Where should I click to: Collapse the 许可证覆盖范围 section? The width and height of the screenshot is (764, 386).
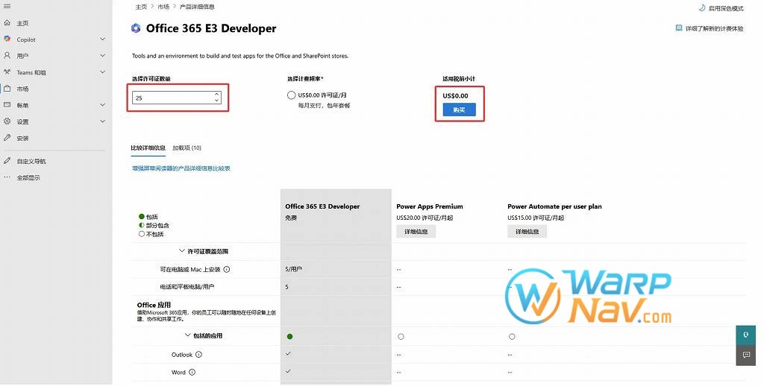[x=182, y=251]
